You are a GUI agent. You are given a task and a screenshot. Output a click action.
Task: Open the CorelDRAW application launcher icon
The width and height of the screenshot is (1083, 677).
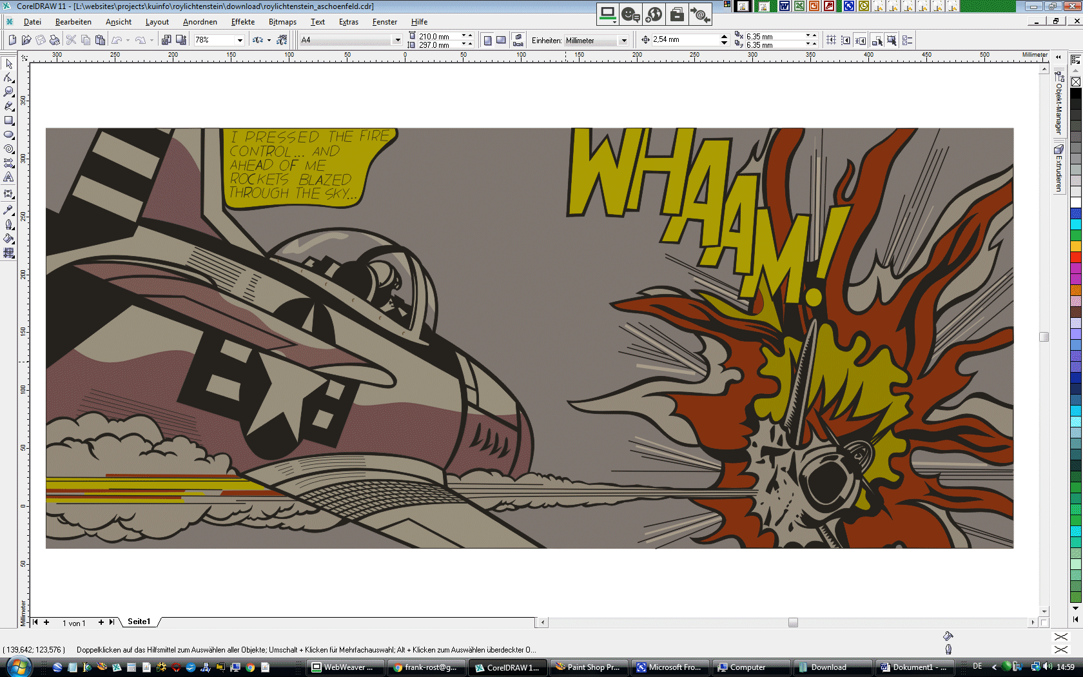click(x=257, y=40)
